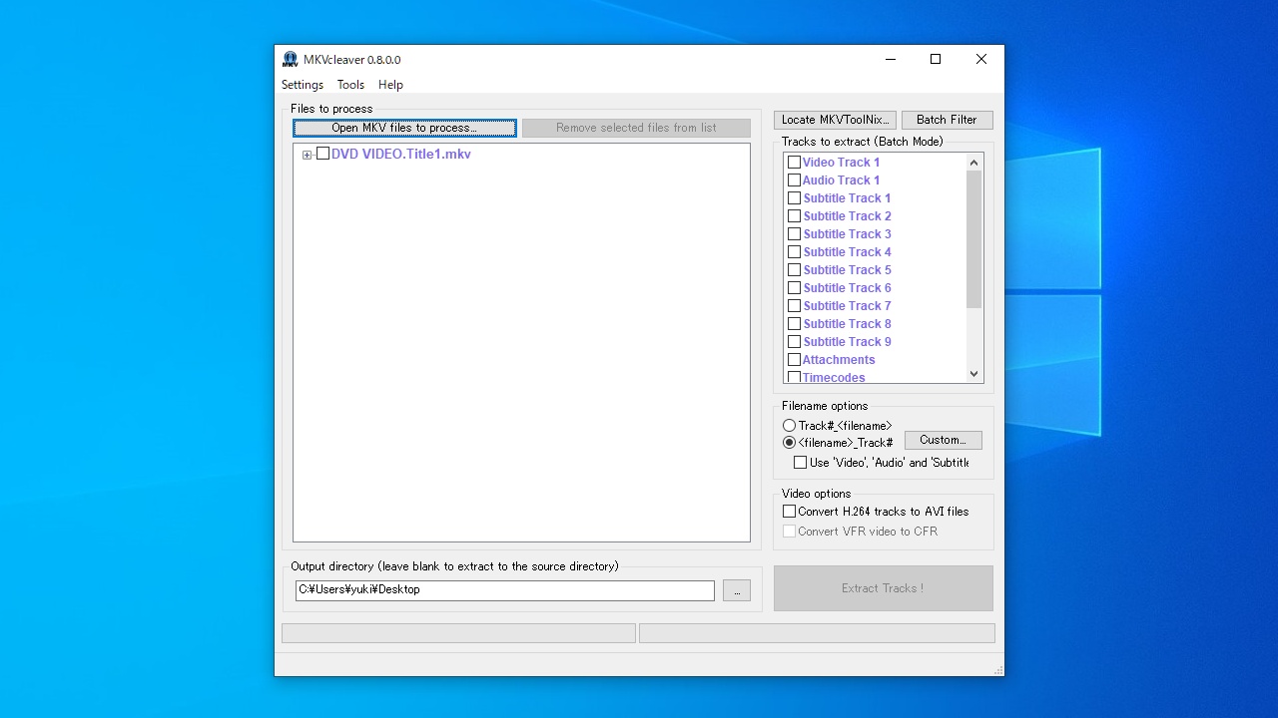Close the MKVcleaver window

pos(981,60)
